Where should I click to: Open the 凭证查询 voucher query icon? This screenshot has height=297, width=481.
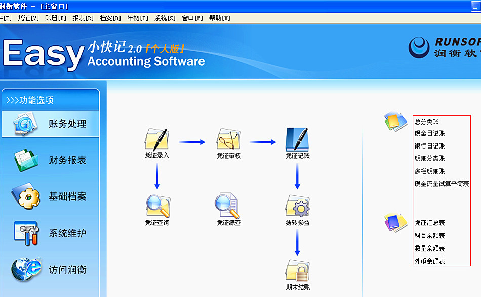click(x=157, y=206)
